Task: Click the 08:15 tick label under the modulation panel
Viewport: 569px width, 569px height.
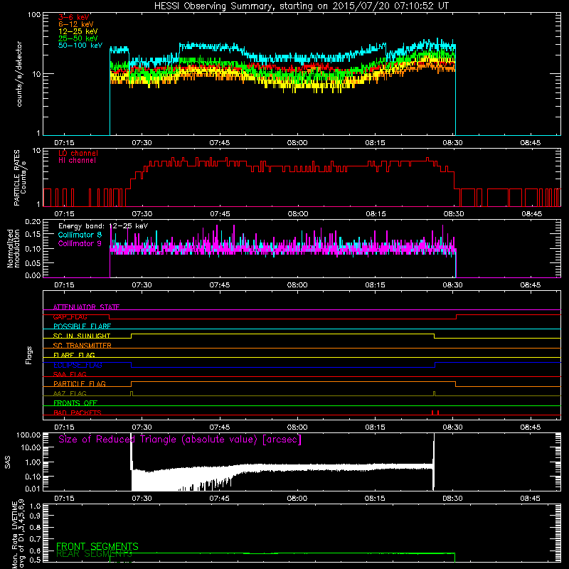Action: (375, 285)
